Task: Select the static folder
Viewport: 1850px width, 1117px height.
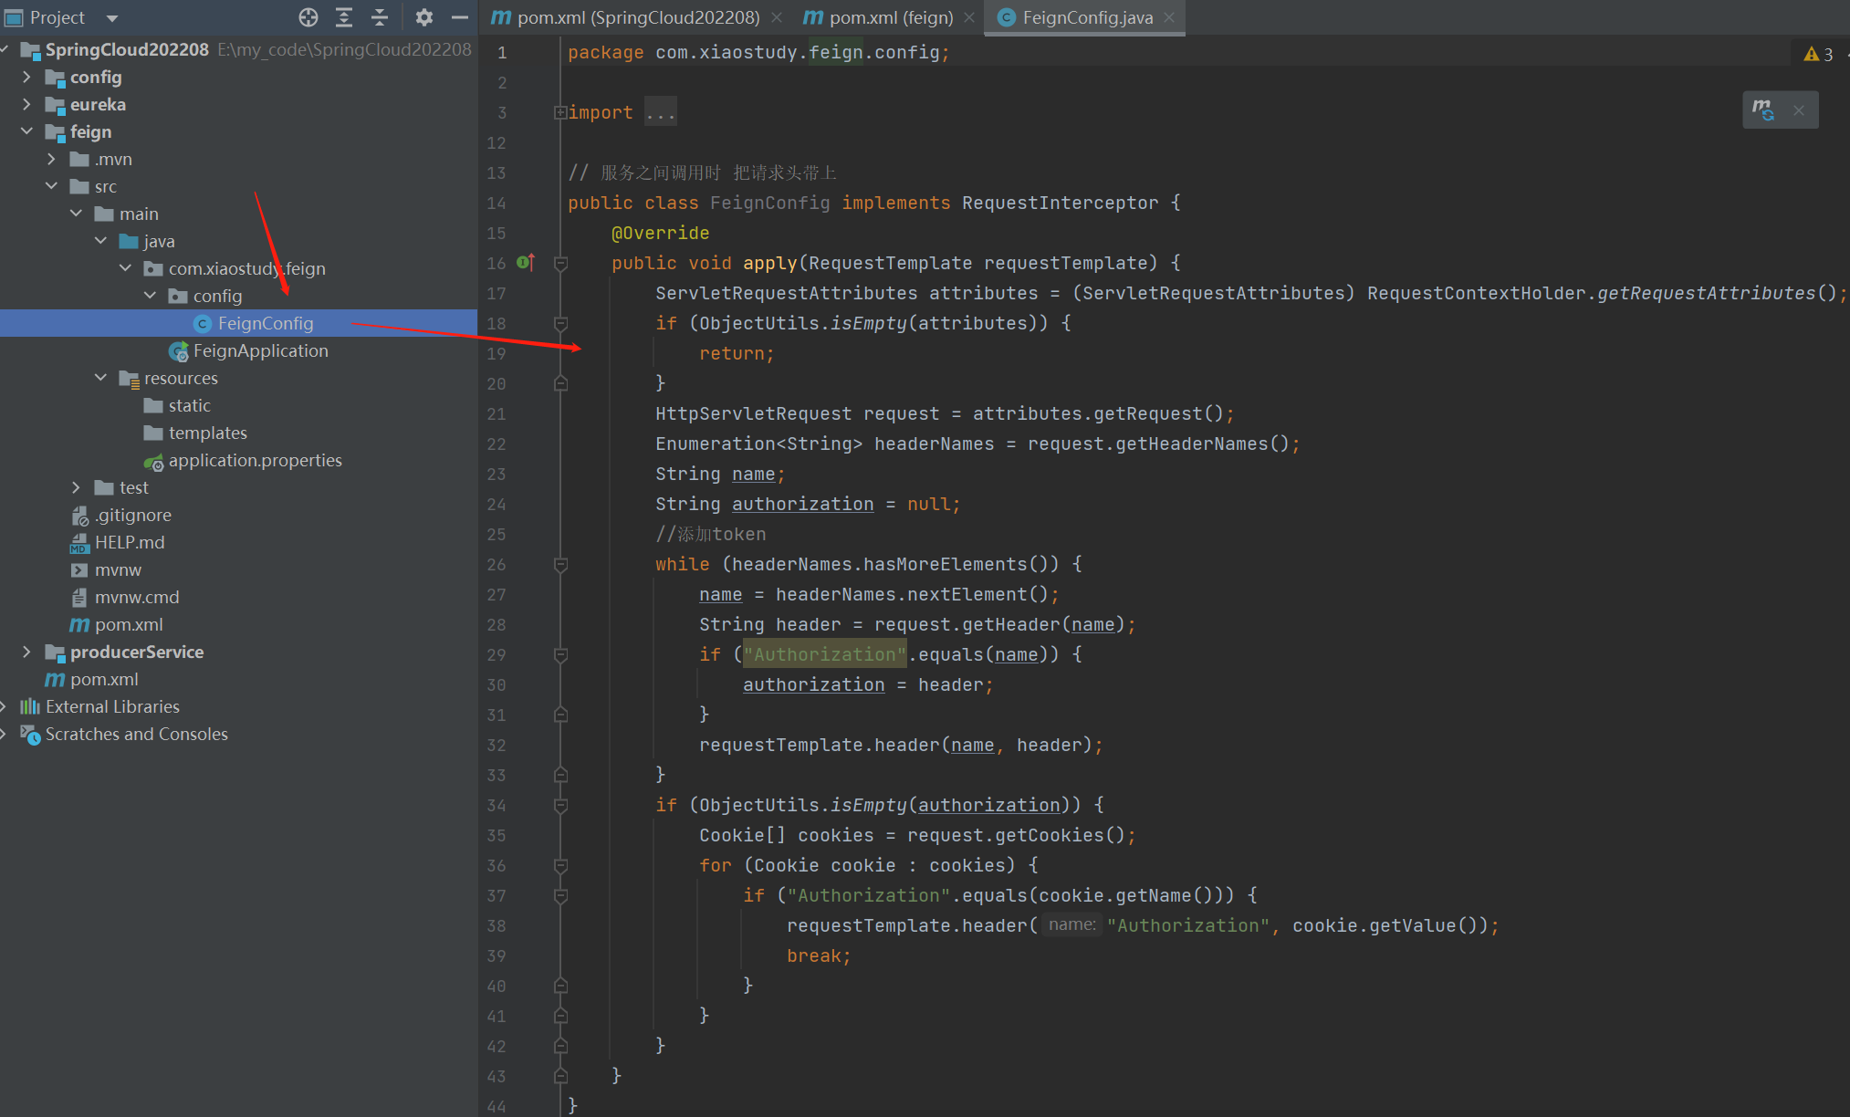Action: pos(189,405)
